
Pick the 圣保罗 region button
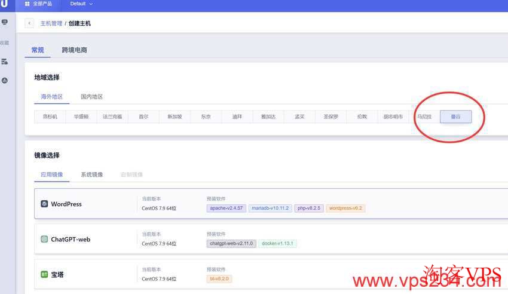[330, 117]
